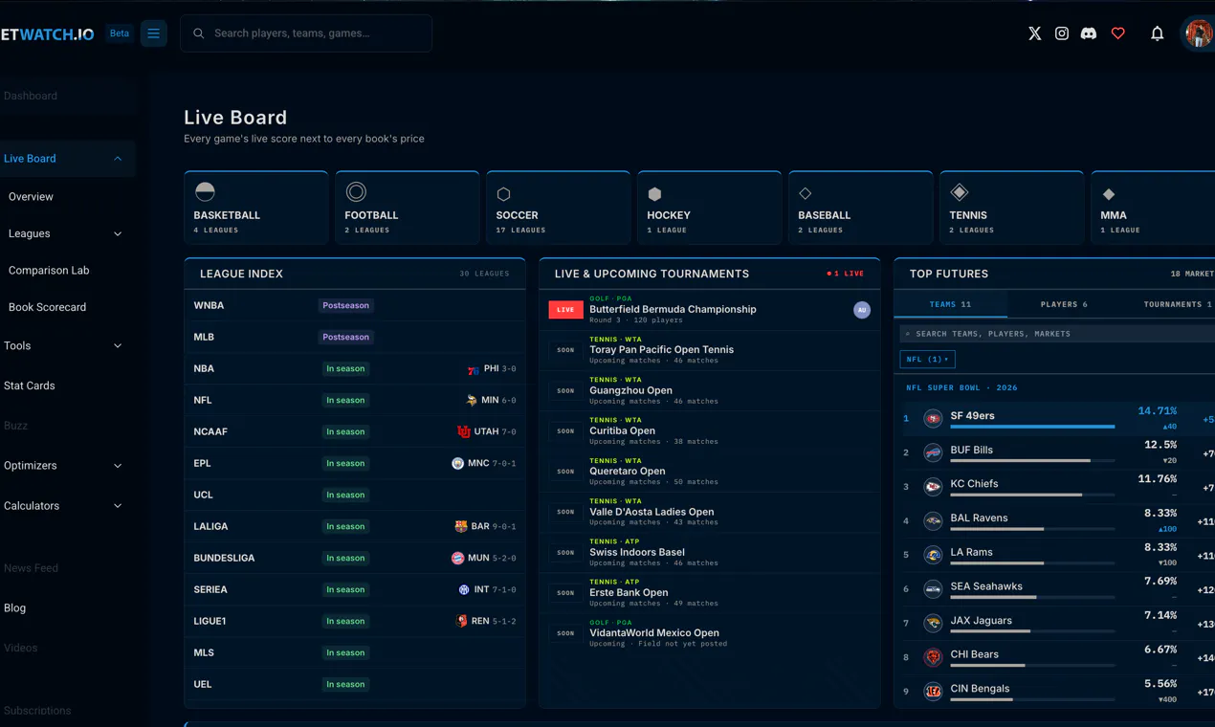Select the Hockey sport card
The width and height of the screenshot is (1215, 727).
click(x=709, y=208)
